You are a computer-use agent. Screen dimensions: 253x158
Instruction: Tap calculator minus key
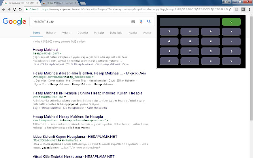pyautogui.click(x=231, y=41)
